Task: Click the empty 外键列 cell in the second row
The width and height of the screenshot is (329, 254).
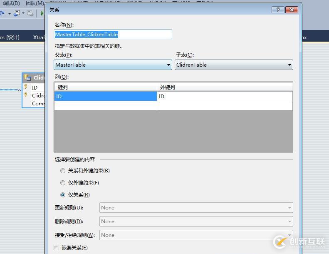Action: (x=225, y=106)
